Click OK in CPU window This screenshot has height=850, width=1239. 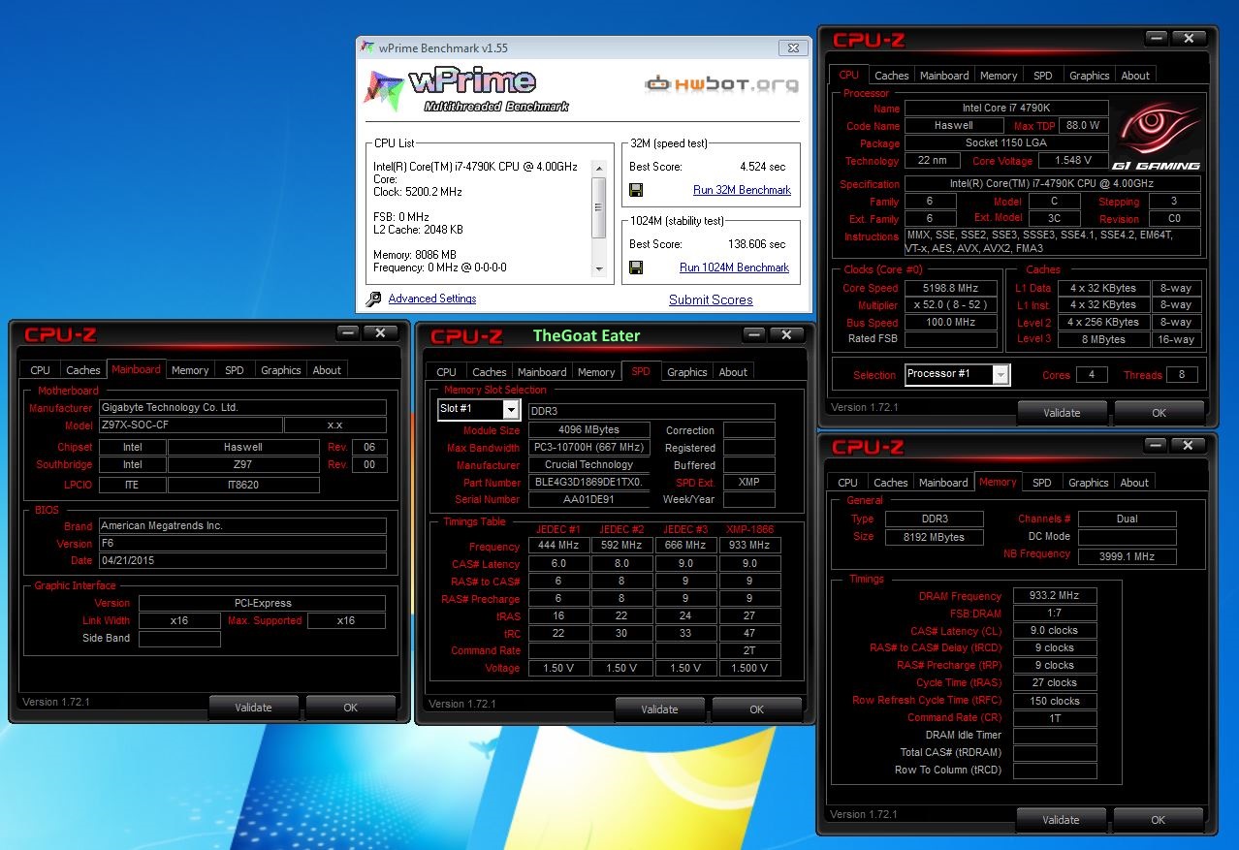tap(1159, 413)
